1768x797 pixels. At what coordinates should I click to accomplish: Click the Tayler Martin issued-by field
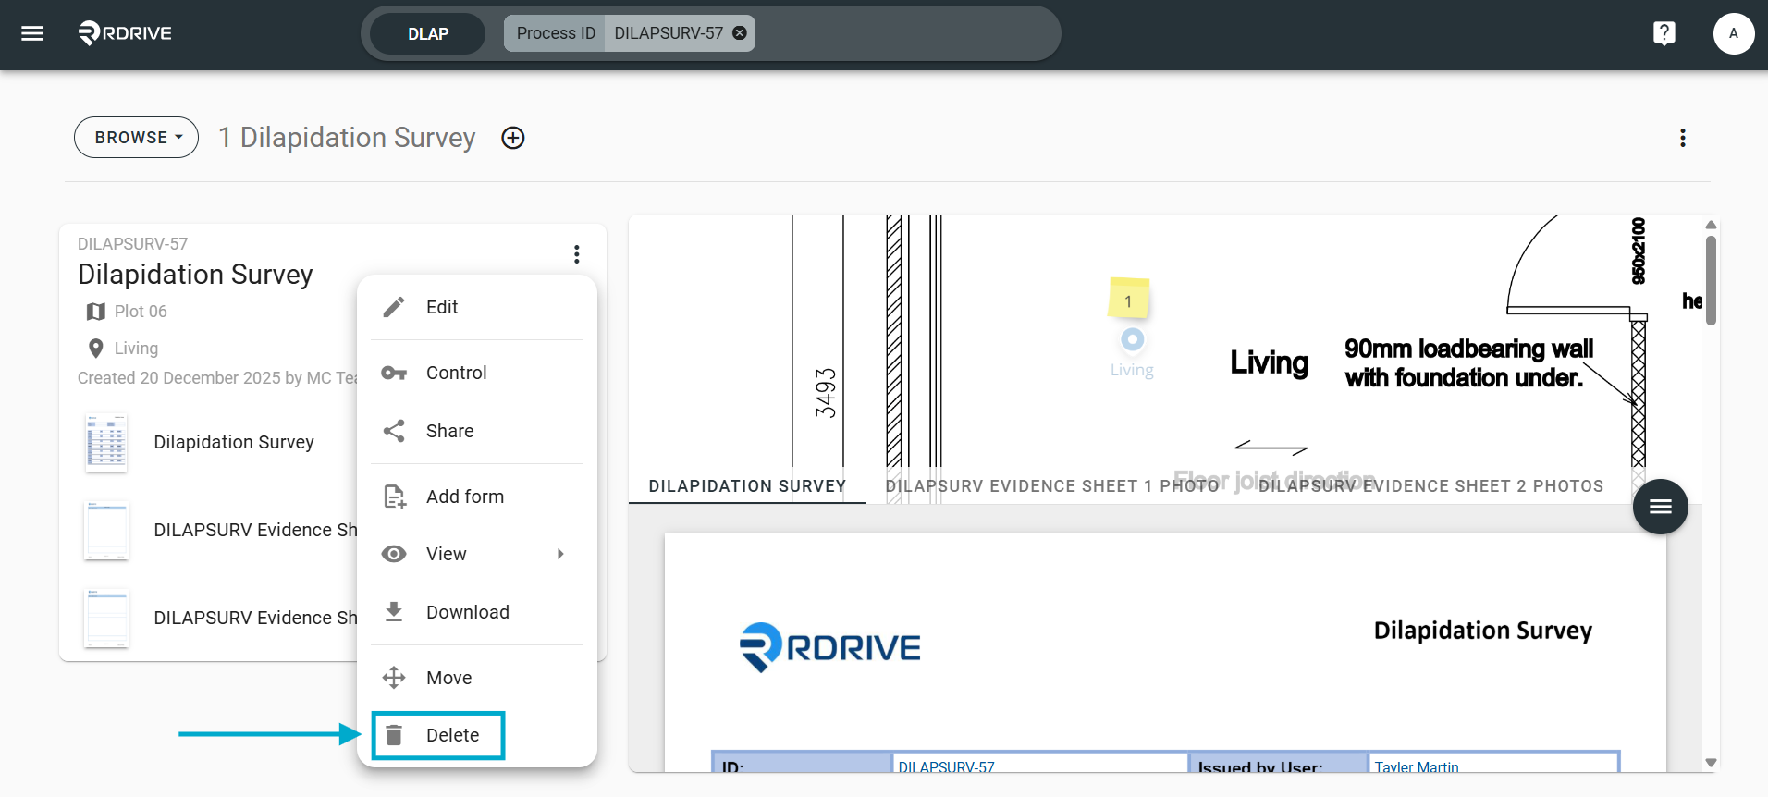(x=1493, y=764)
